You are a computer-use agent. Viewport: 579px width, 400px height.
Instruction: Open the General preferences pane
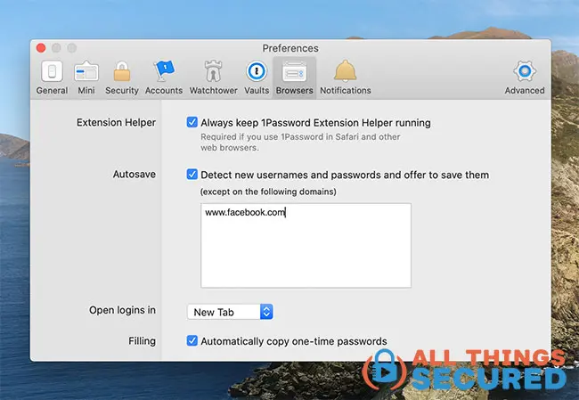point(52,78)
